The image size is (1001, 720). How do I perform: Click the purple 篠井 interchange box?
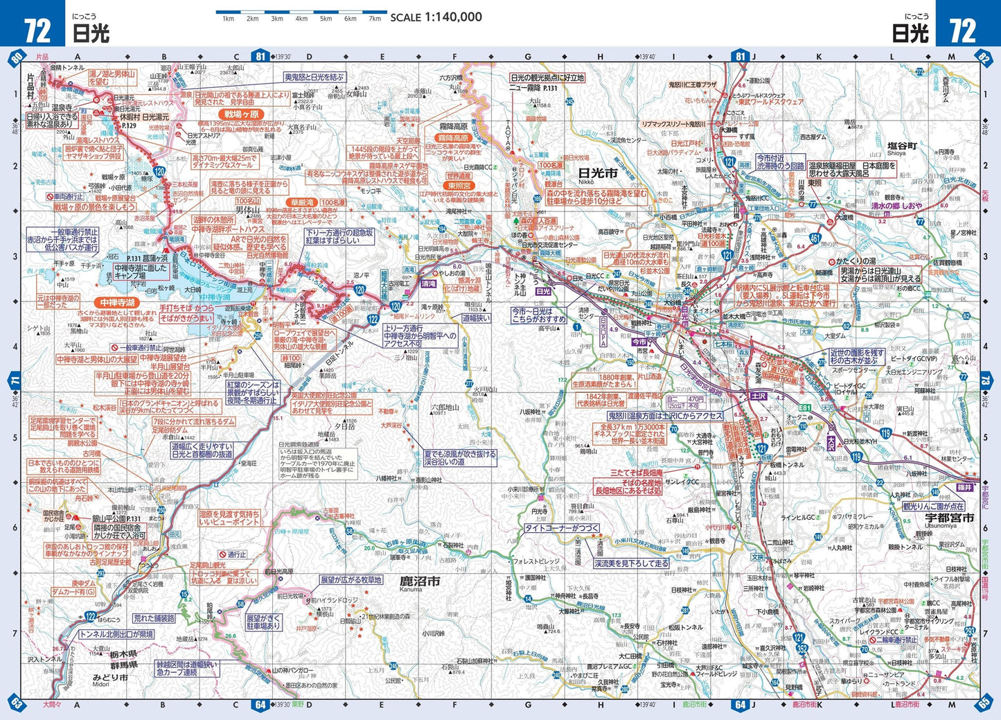966,487
